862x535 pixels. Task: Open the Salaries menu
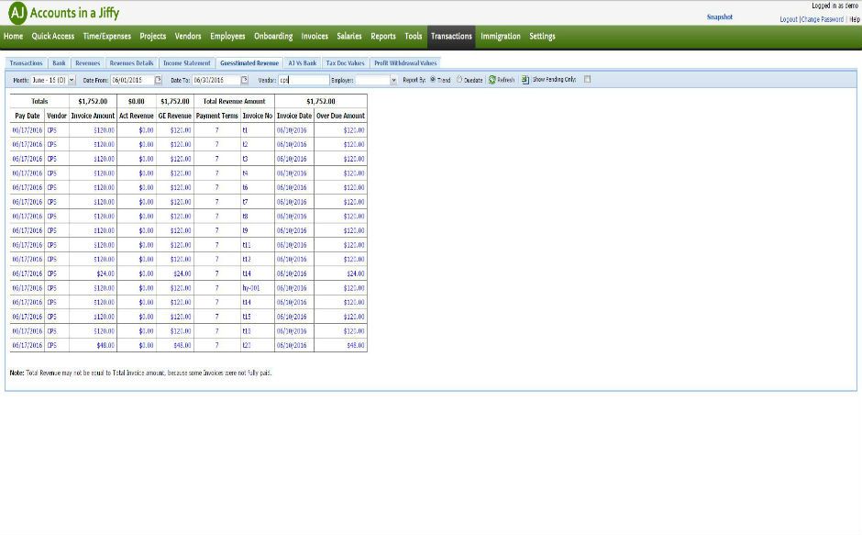(x=349, y=37)
